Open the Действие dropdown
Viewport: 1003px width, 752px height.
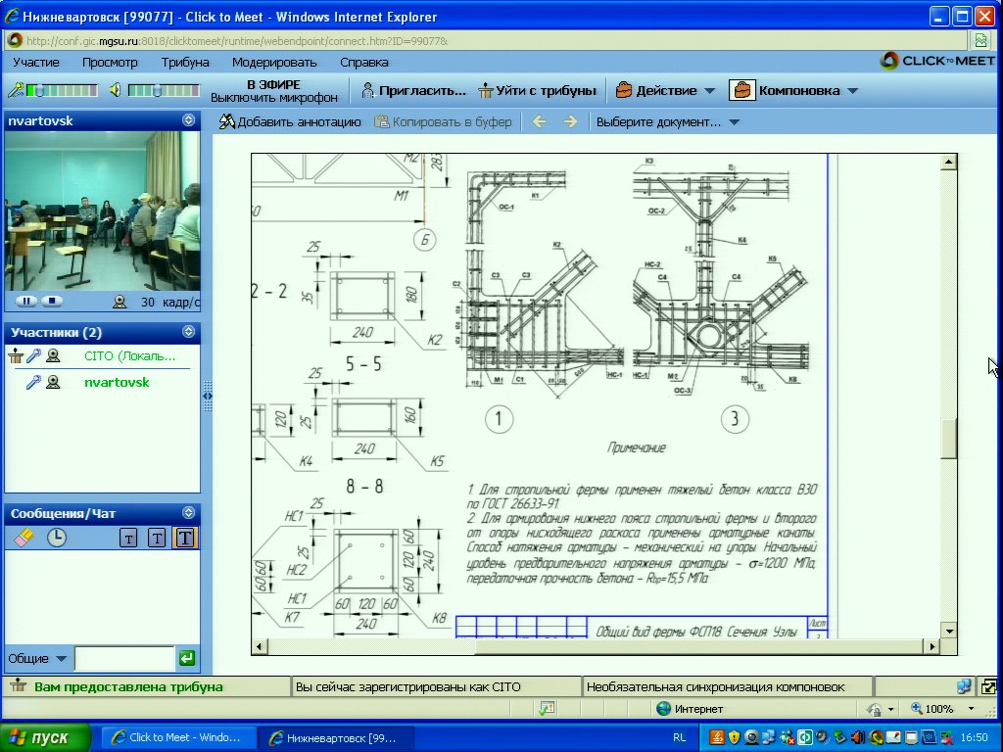pyautogui.click(x=665, y=90)
